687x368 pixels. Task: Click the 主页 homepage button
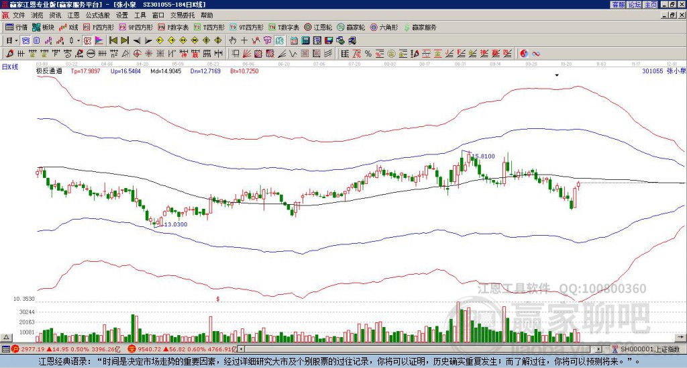[651, 5]
